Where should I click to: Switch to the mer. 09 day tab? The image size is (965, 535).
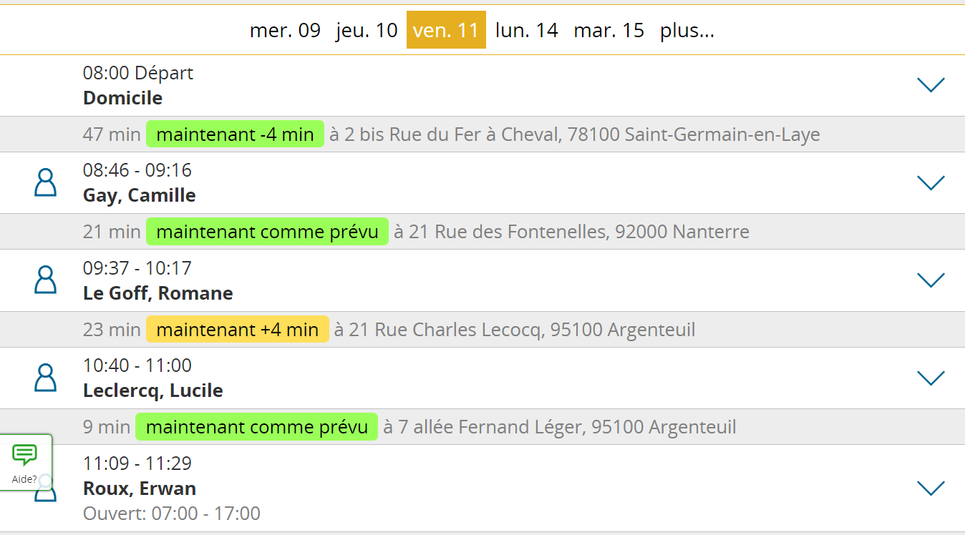click(x=285, y=30)
